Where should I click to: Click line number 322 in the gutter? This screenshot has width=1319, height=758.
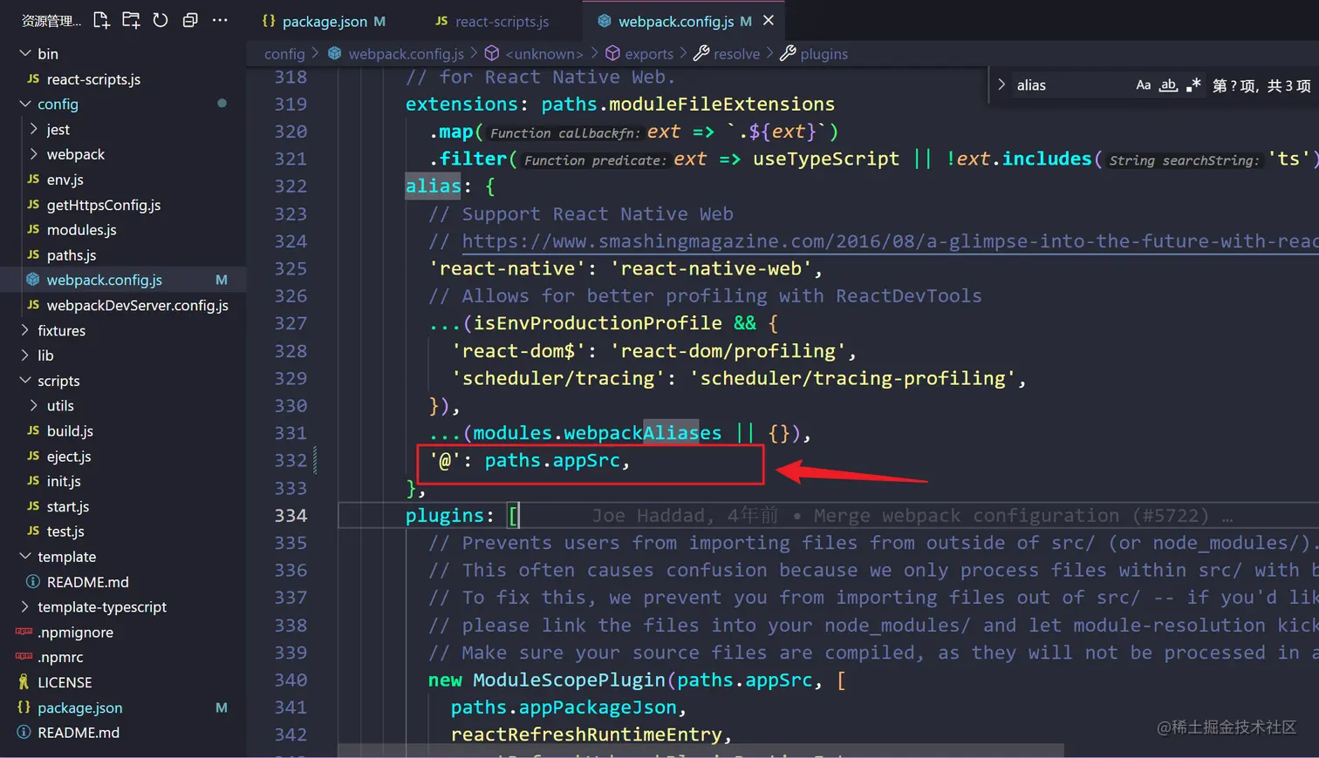[x=290, y=186]
